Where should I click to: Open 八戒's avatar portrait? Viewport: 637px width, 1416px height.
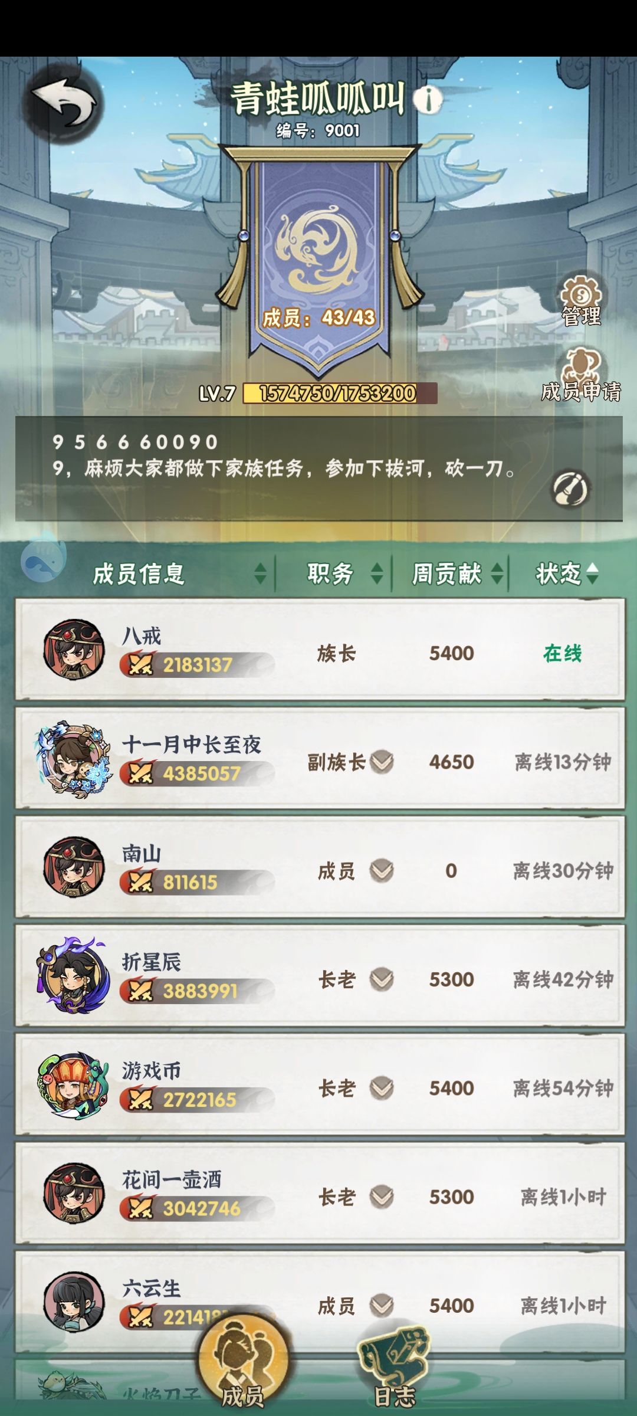pos(74,650)
